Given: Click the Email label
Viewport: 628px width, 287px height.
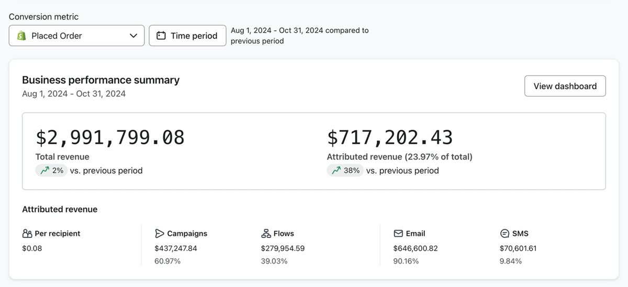Looking at the screenshot, I should [x=416, y=234].
